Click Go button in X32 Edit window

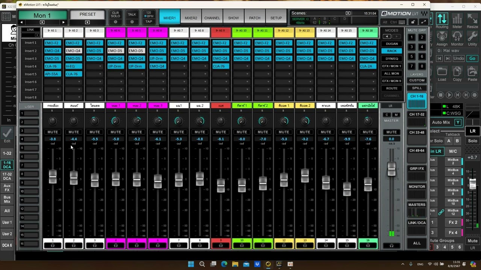pos(472,58)
